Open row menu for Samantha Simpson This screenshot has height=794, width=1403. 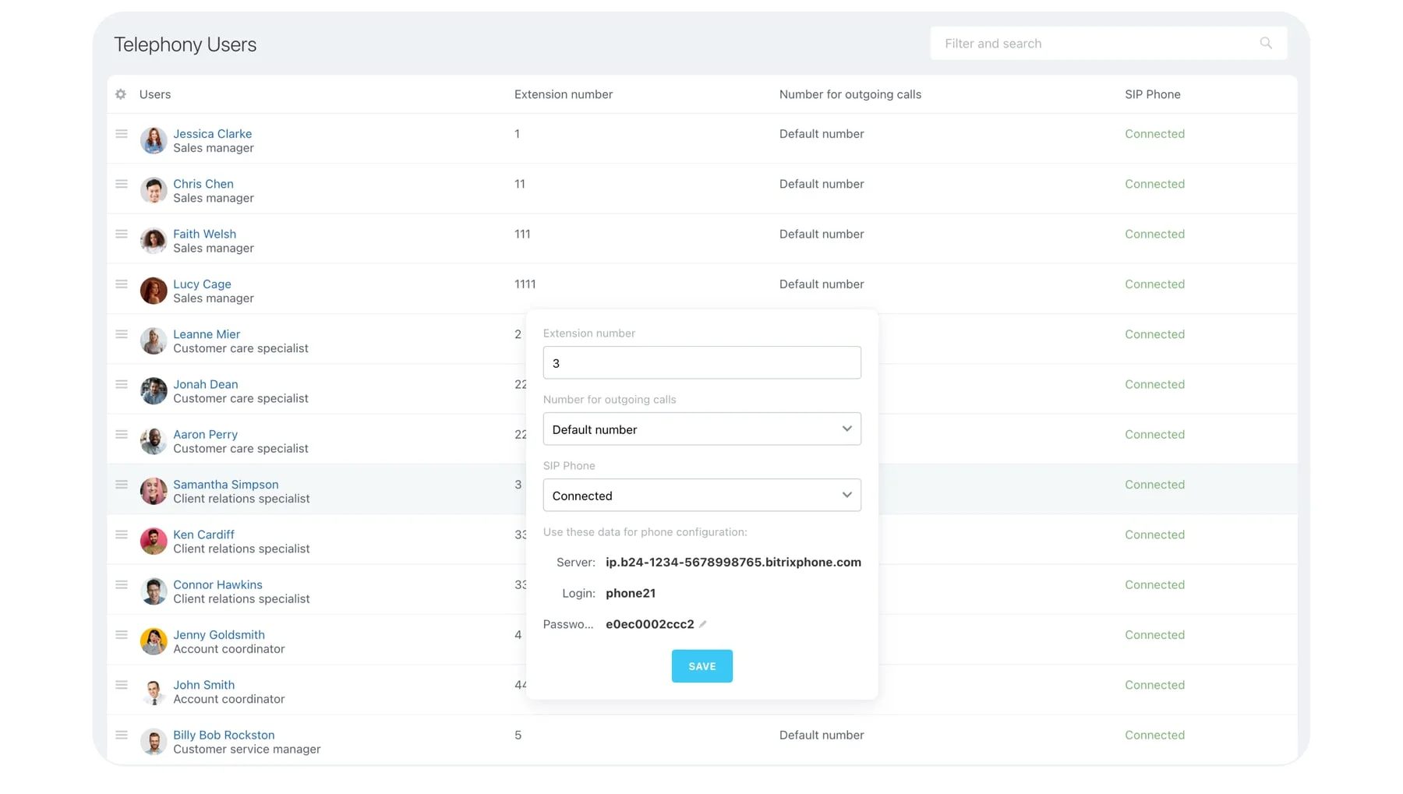point(122,485)
